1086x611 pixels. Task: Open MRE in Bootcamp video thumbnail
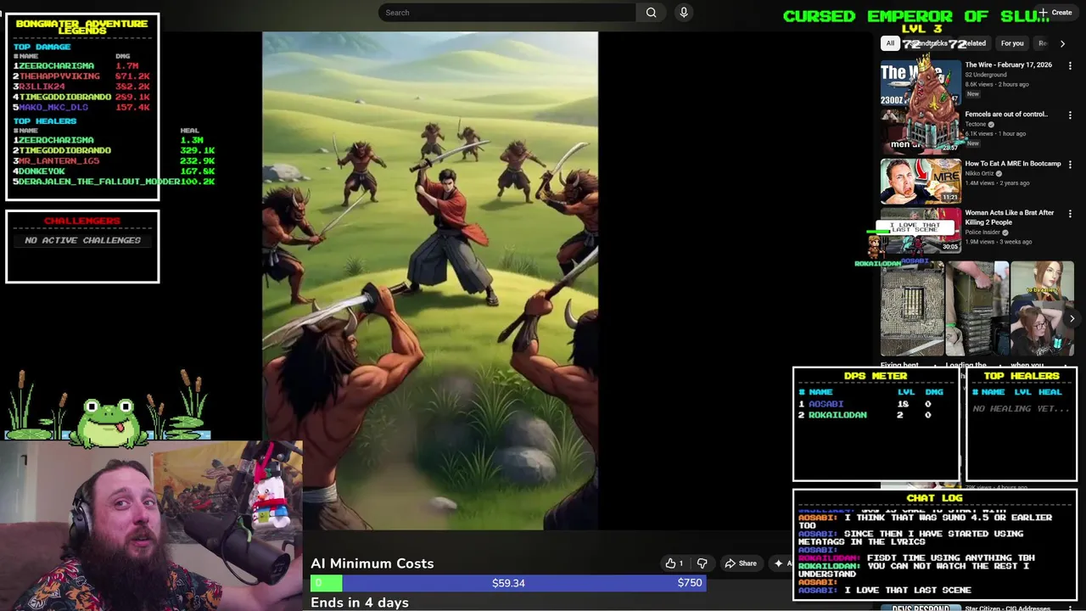click(x=921, y=181)
